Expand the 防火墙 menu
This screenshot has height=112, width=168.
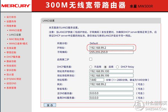[10, 74]
